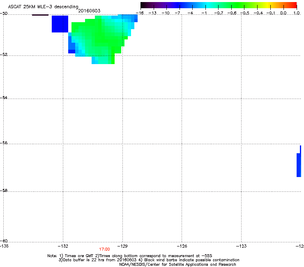Click the -123 longitude axis label
The height and width of the screenshot is (267, 304).
[242, 246]
